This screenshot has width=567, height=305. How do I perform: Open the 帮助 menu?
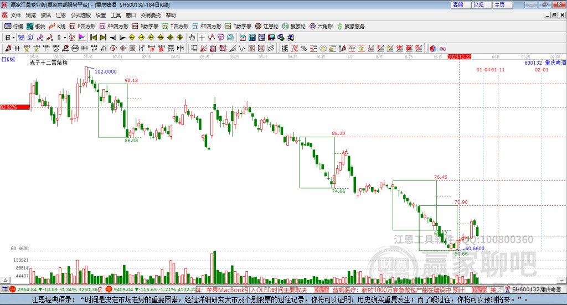point(171,15)
